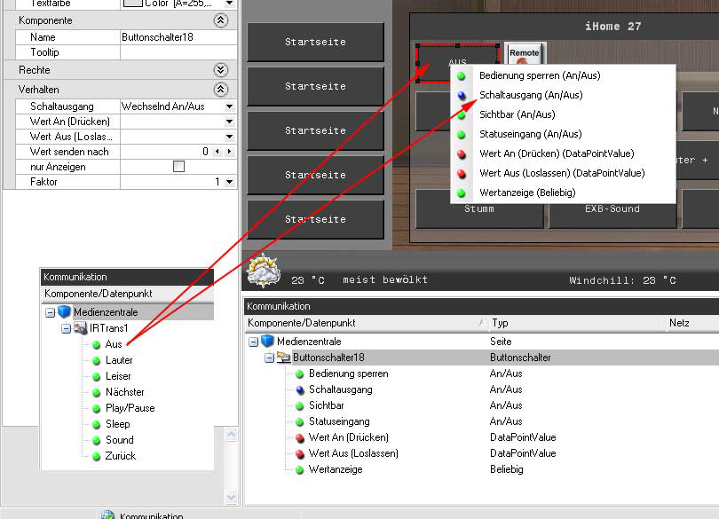Choose Bedienung sperren (An/Aus) from context menu
Image resolution: width=719 pixels, height=519 pixels.
point(563,75)
